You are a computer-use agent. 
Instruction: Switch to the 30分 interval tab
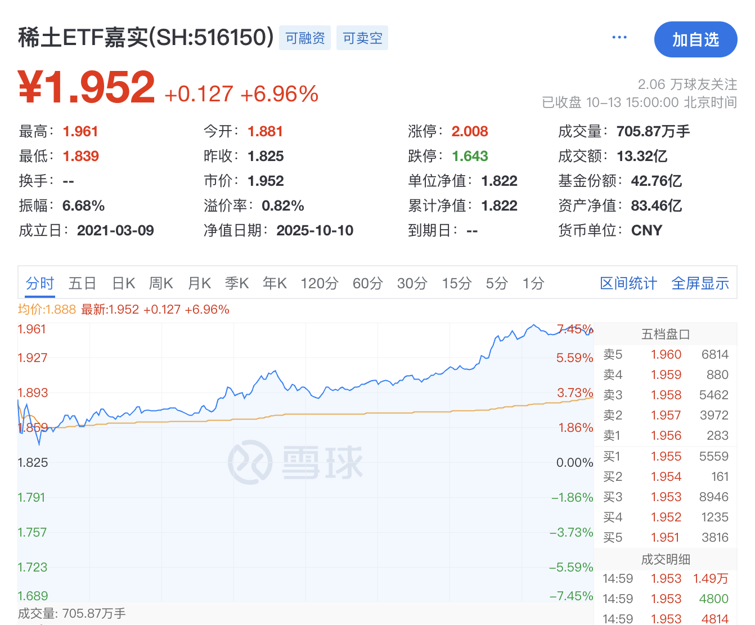tap(412, 283)
